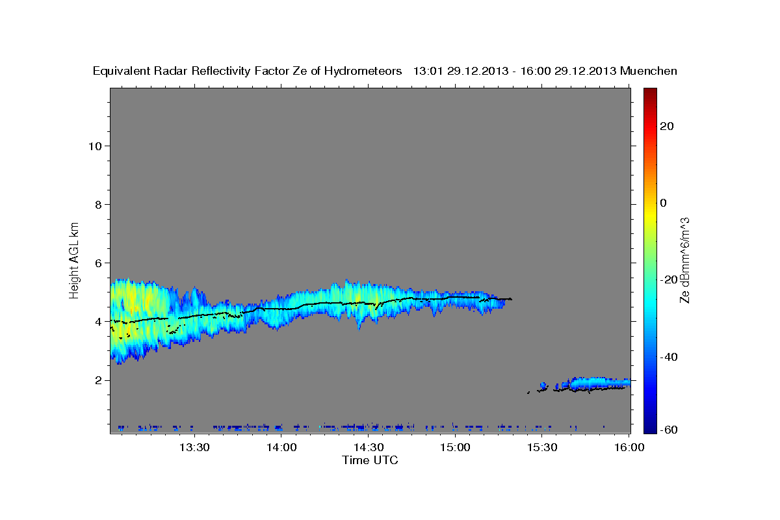Click the 15:00 time tick label
Screen dimensions: 780x520
456,447
